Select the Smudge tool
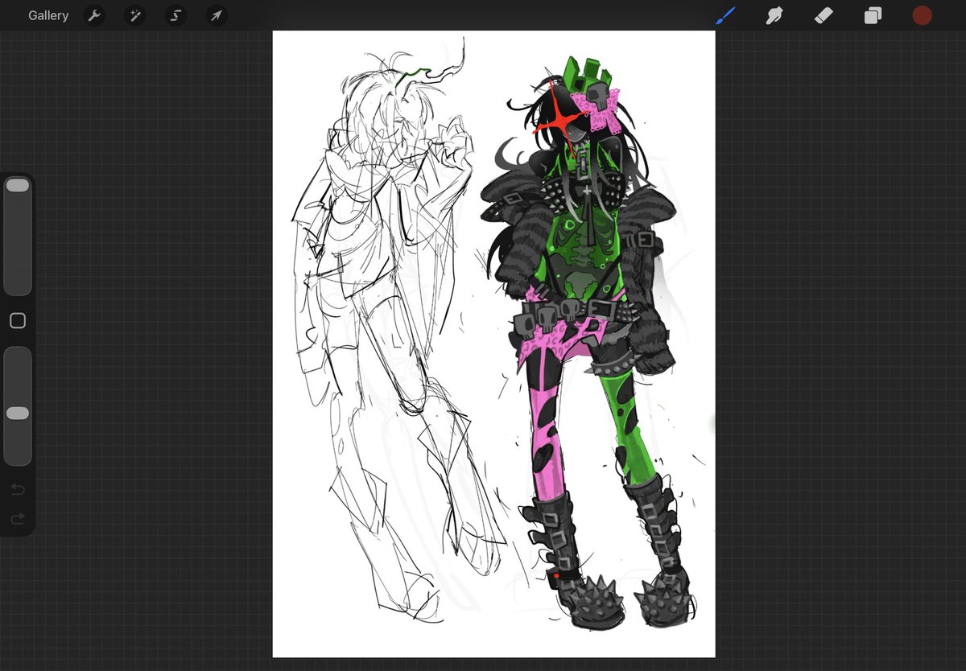The image size is (966, 671). tap(774, 15)
